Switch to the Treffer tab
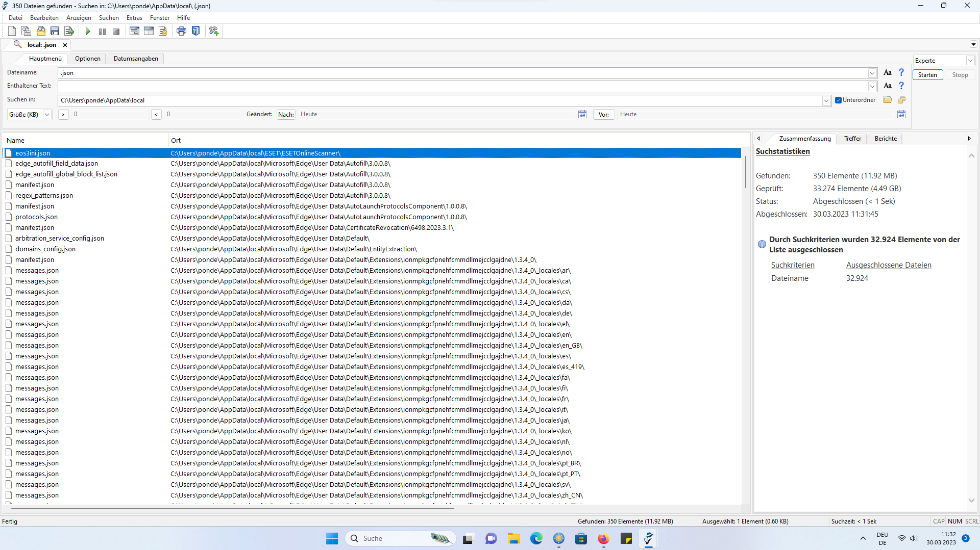Viewport: 980px width, 550px height. 852,139
